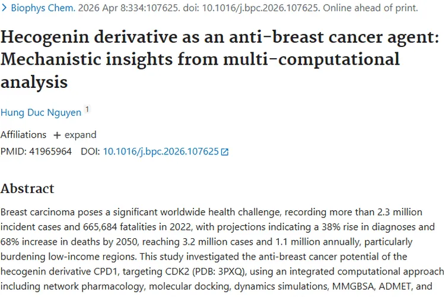This screenshot has height=297, width=445.
Task: Click the Affiliations label
Action: pyautogui.click(x=23, y=135)
